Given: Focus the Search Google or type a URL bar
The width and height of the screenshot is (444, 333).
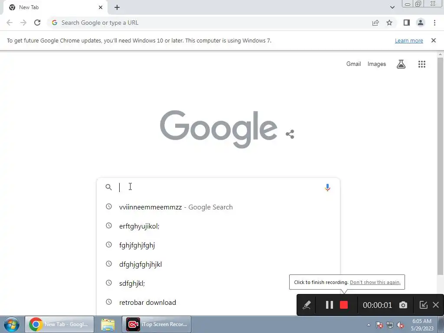Looking at the screenshot, I should 209,23.
